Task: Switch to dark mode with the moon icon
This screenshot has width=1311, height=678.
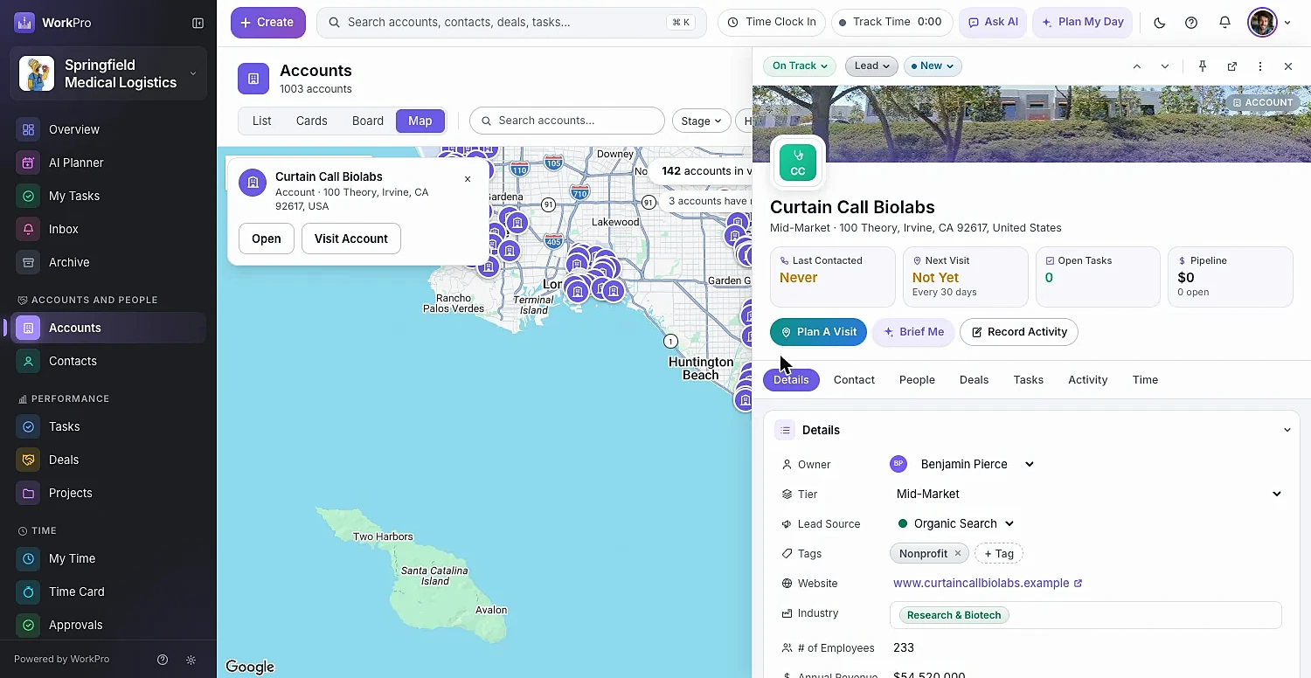Action: tap(1160, 23)
